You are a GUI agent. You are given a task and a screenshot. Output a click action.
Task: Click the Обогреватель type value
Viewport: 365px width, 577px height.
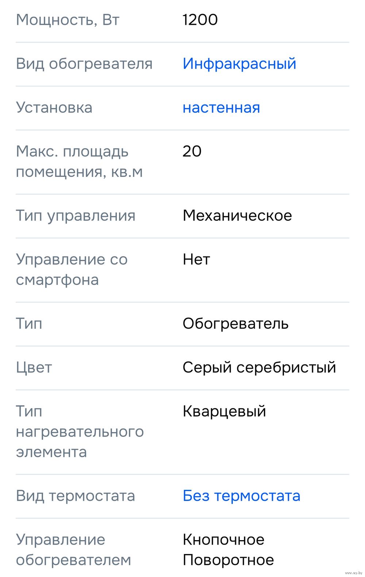[x=235, y=324]
